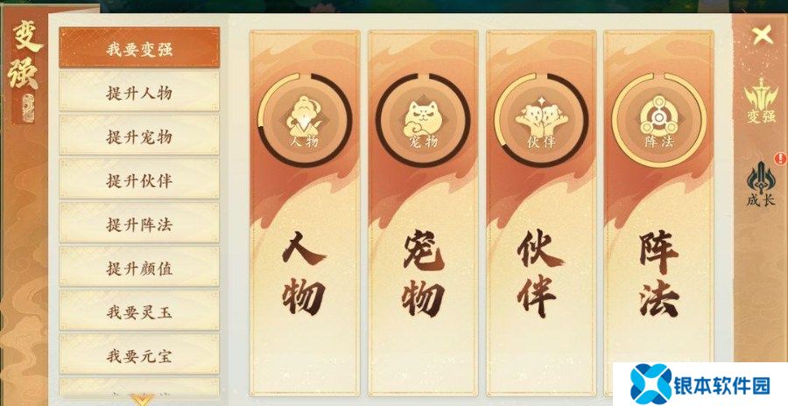
Task: Click the red exclamation notification badge
Action: [x=780, y=158]
